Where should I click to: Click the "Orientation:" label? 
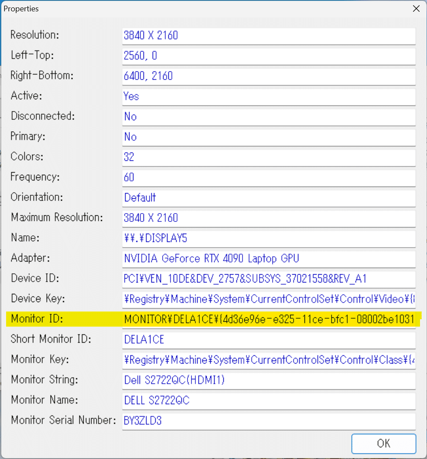(x=37, y=197)
